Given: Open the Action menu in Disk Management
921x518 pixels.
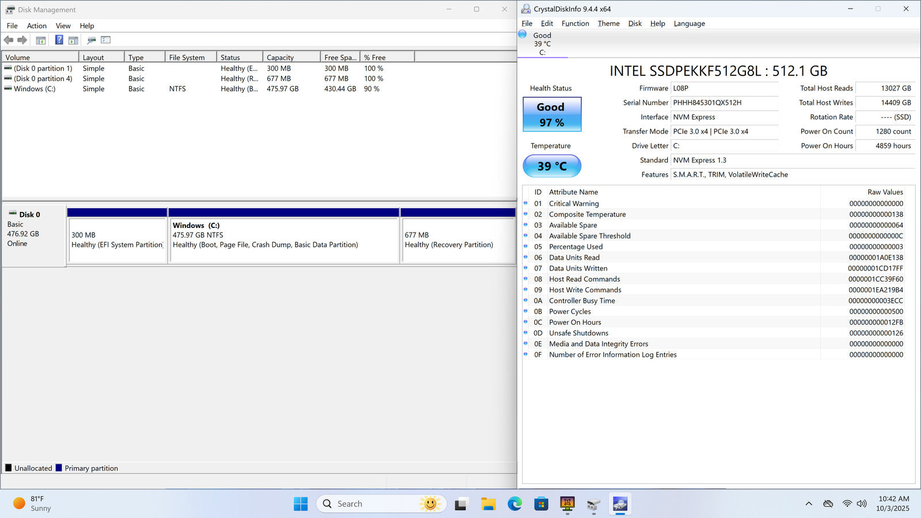Looking at the screenshot, I should [37, 26].
